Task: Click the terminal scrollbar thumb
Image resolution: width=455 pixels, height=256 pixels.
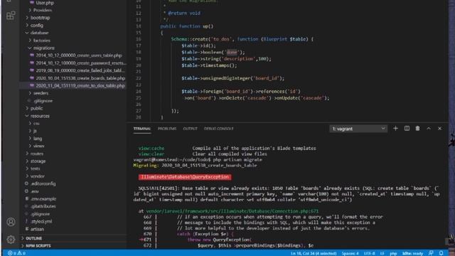Action: (x=447, y=241)
